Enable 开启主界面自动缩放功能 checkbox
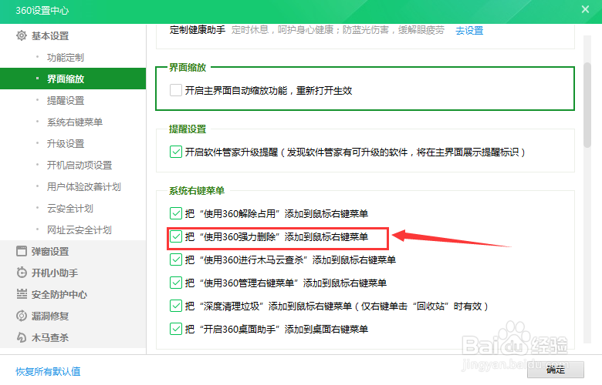Screen dimensions: 602x385 coord(176,90)
